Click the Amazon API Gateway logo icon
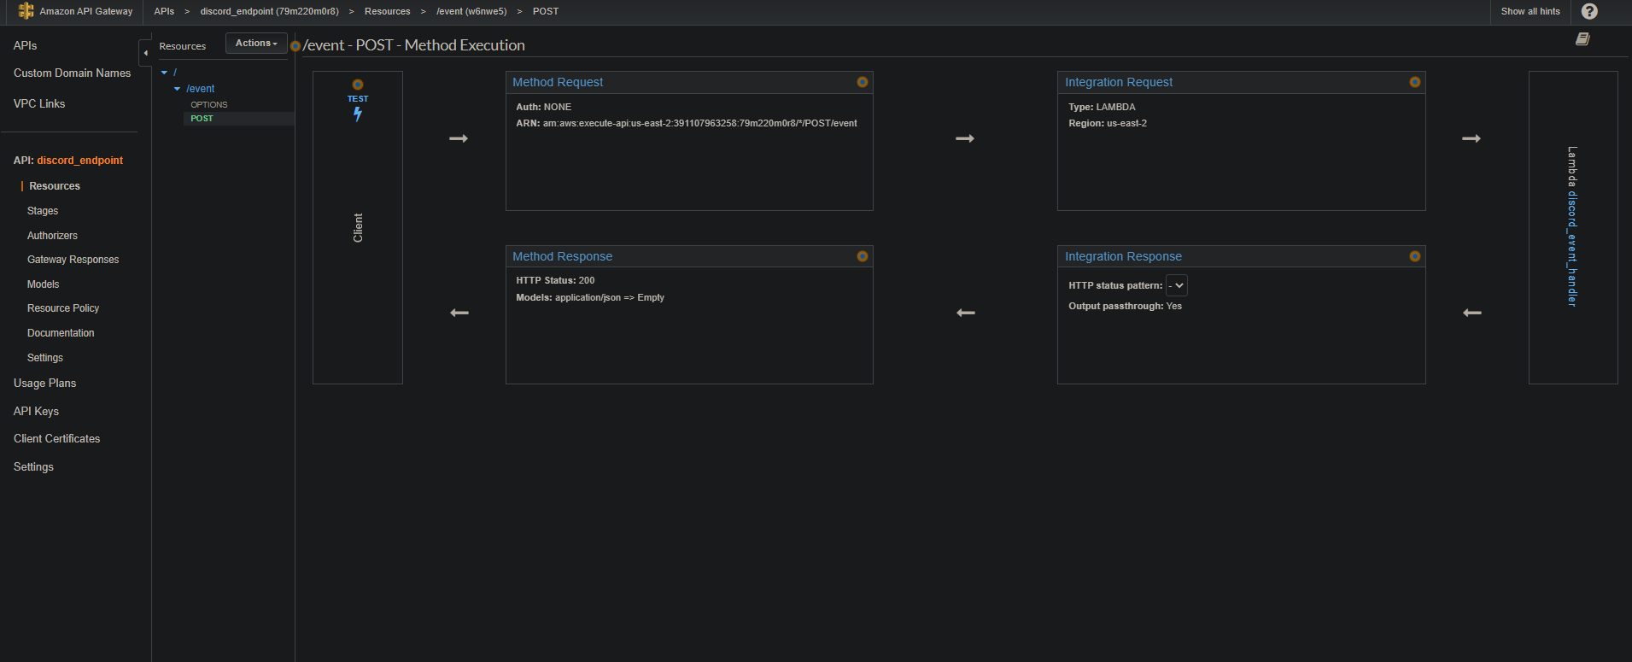The height and width of the screenshot is (662, 1632). point(26,11)
